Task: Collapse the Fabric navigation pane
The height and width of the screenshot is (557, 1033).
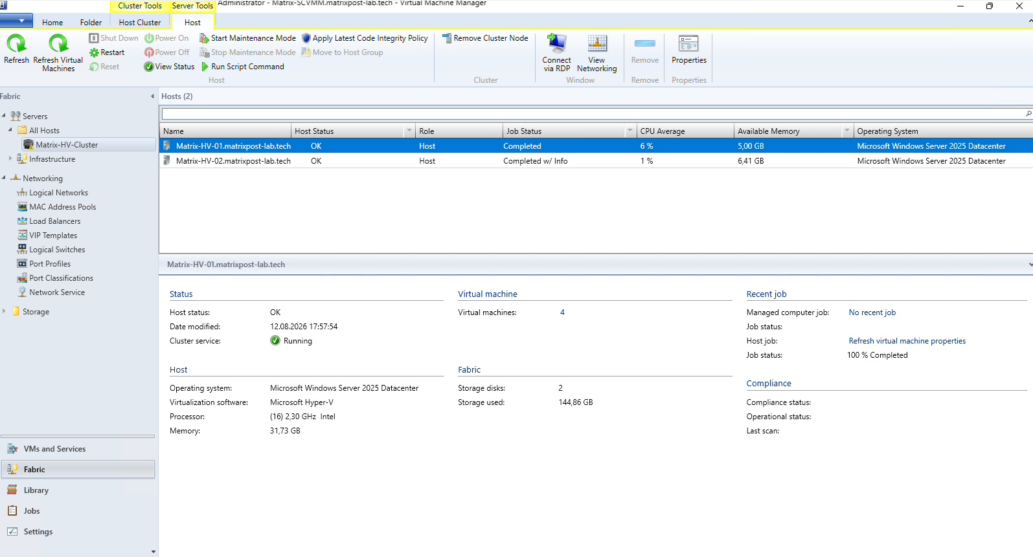Action: click(x=153, y=96)
